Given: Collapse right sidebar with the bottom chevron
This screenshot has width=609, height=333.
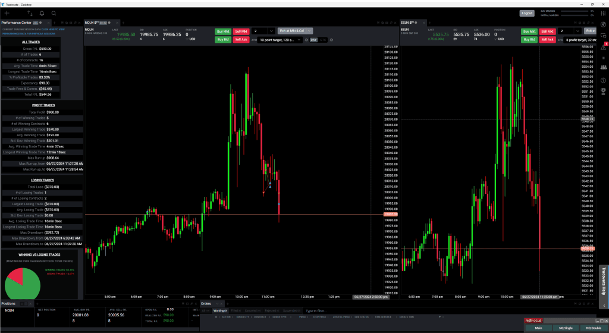Looking at the screenshot, I should (x=603, y=306).
